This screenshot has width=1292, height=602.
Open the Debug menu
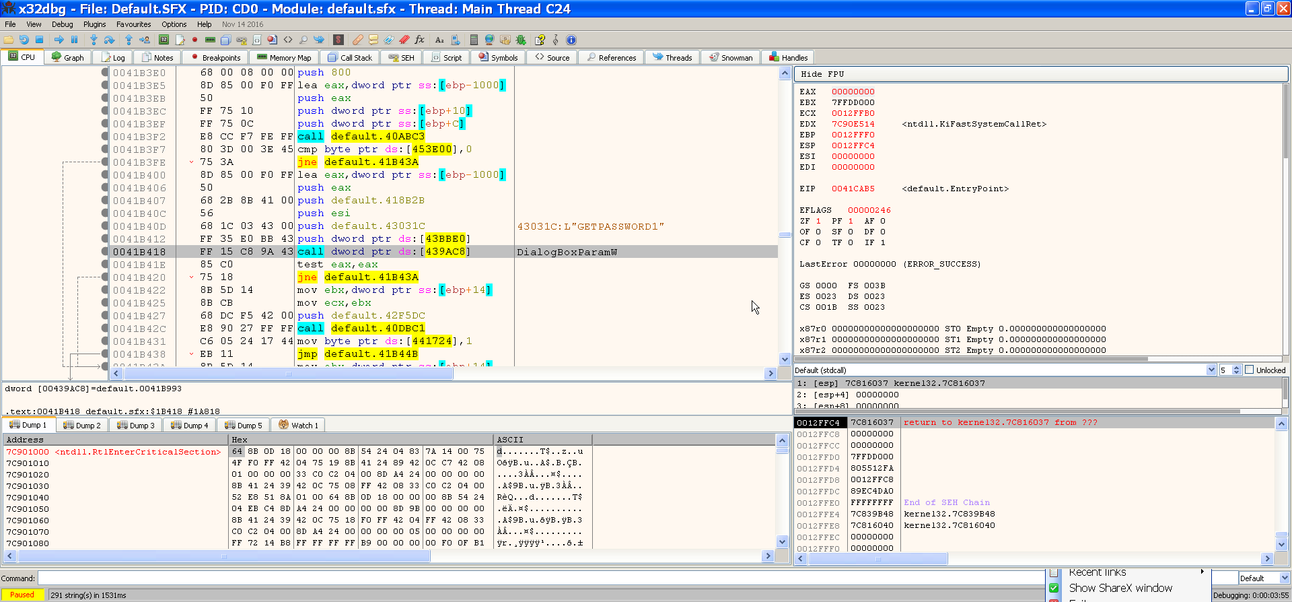62,24
